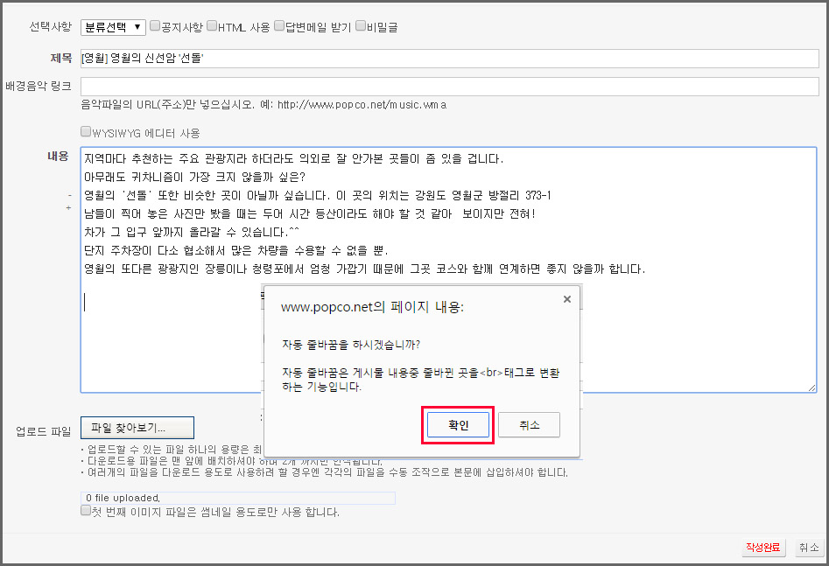Close the popco.net dialog with X
829x566 pixels.
(x=566, y=299)
